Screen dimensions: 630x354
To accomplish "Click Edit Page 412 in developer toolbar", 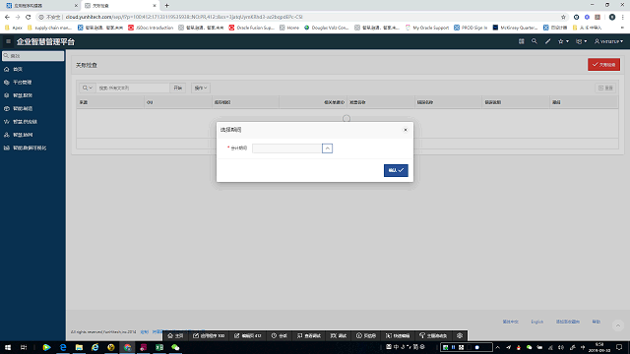I will 248,336.
